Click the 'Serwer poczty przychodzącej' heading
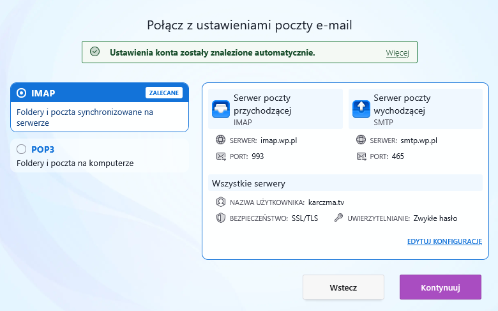Image resolution: width=498 pixels, height=311 pixels. (x=262, y=104)
